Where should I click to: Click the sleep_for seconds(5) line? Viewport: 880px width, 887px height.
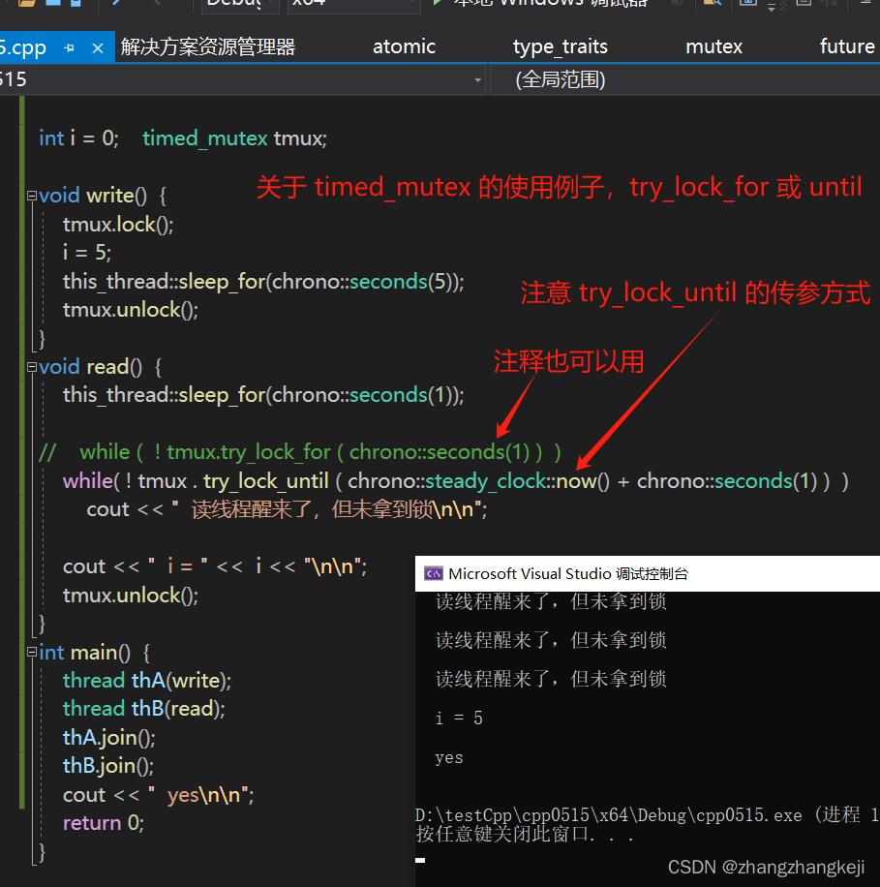[x=263, y=282]
